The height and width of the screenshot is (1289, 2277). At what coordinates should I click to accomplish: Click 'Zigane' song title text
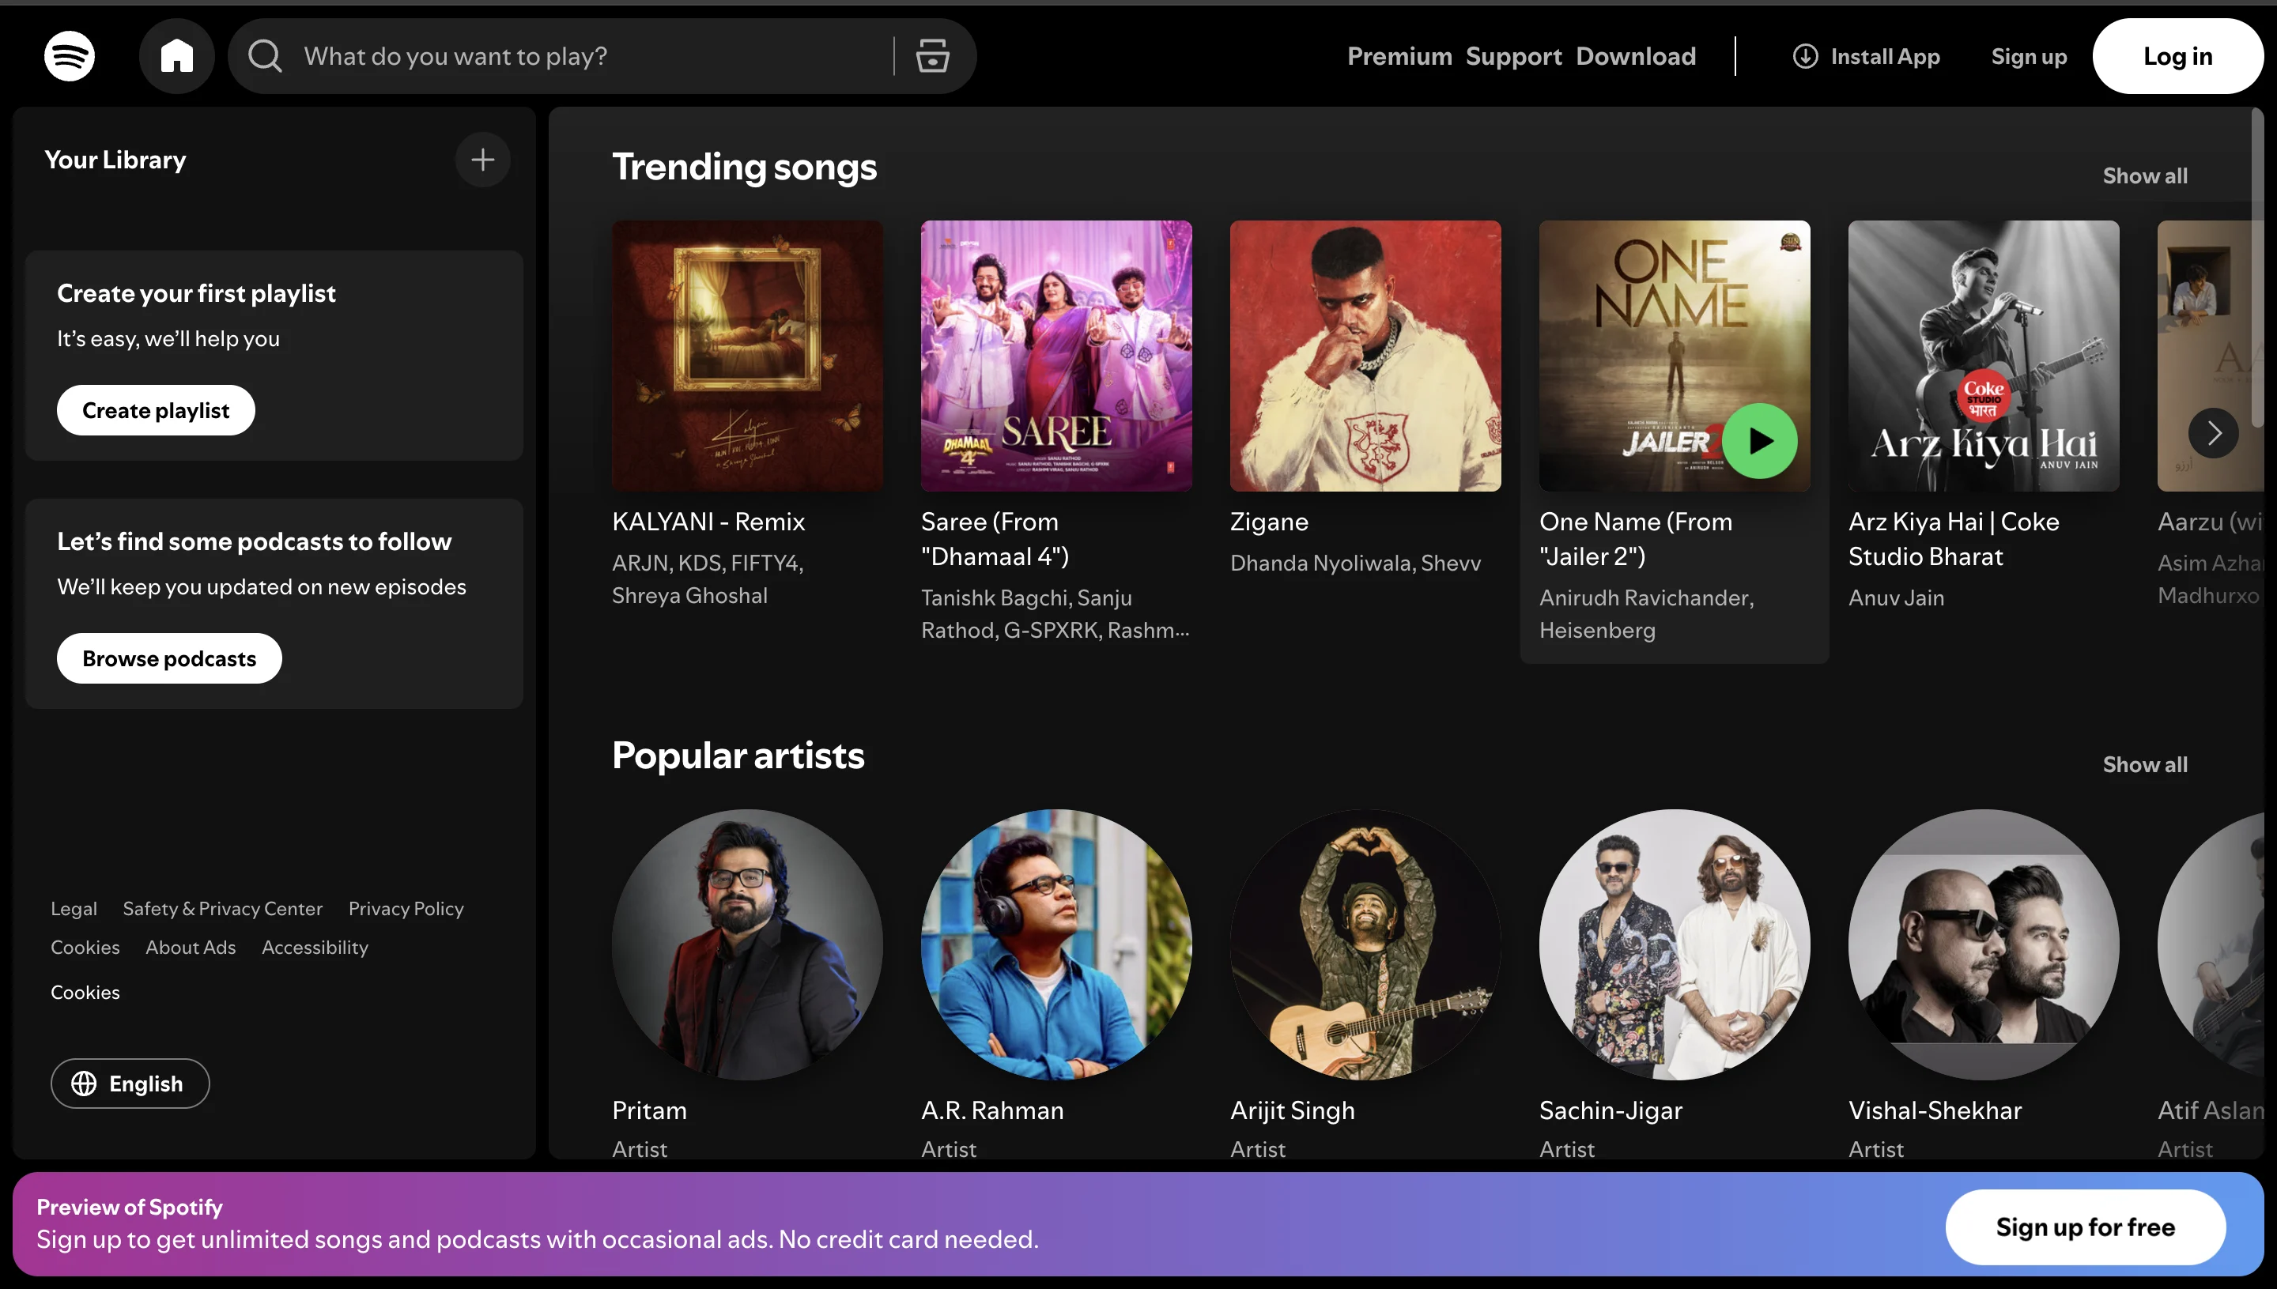click(1268, 522)
